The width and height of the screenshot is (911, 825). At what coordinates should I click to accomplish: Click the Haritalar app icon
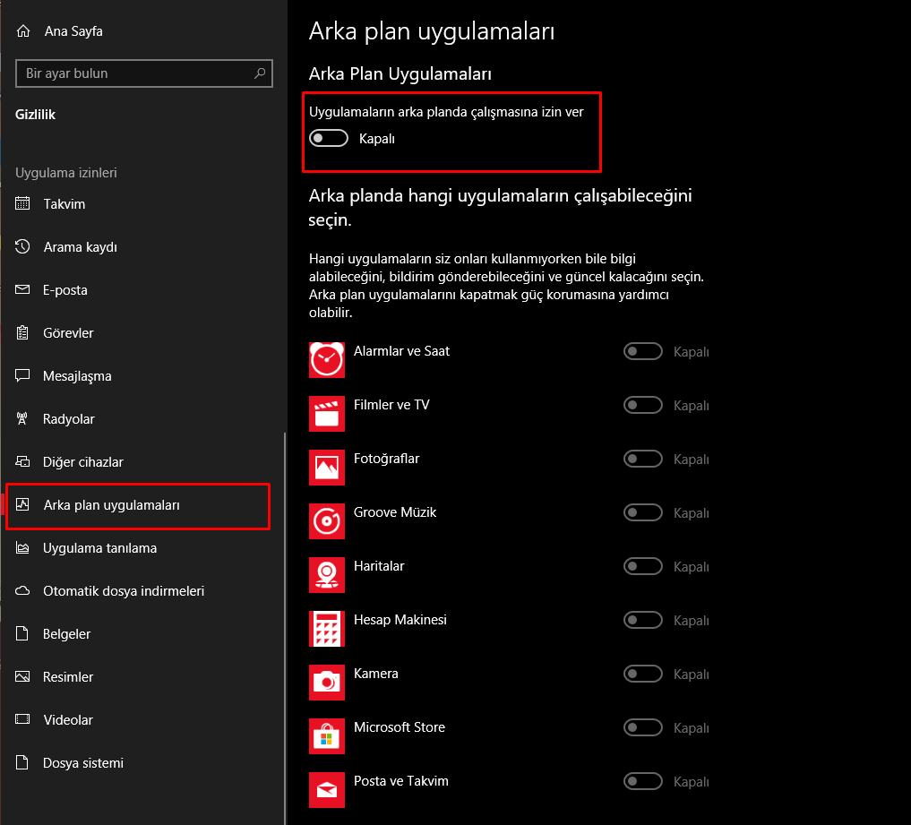coord(327,575)
